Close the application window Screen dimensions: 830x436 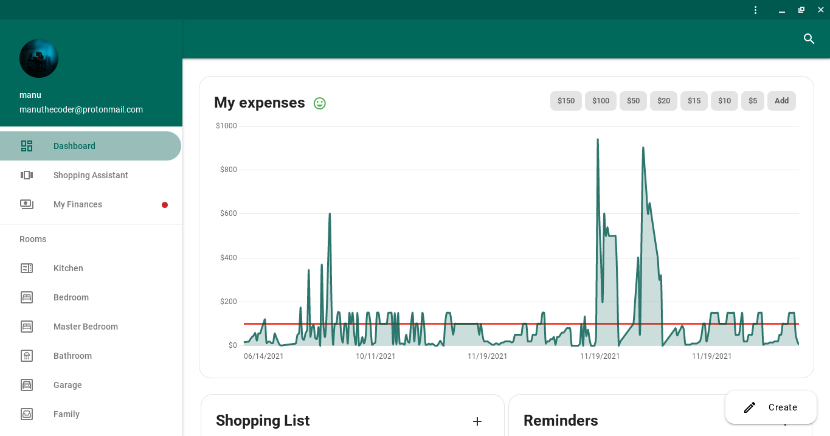coord(820,10)
